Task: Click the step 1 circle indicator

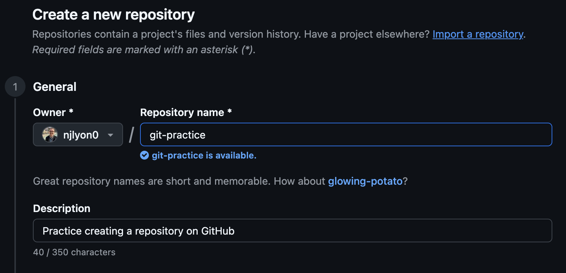Action: coord(15,86)
